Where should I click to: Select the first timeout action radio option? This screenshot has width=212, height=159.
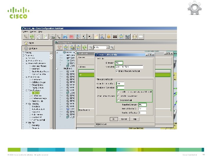(x=118, y=92)
